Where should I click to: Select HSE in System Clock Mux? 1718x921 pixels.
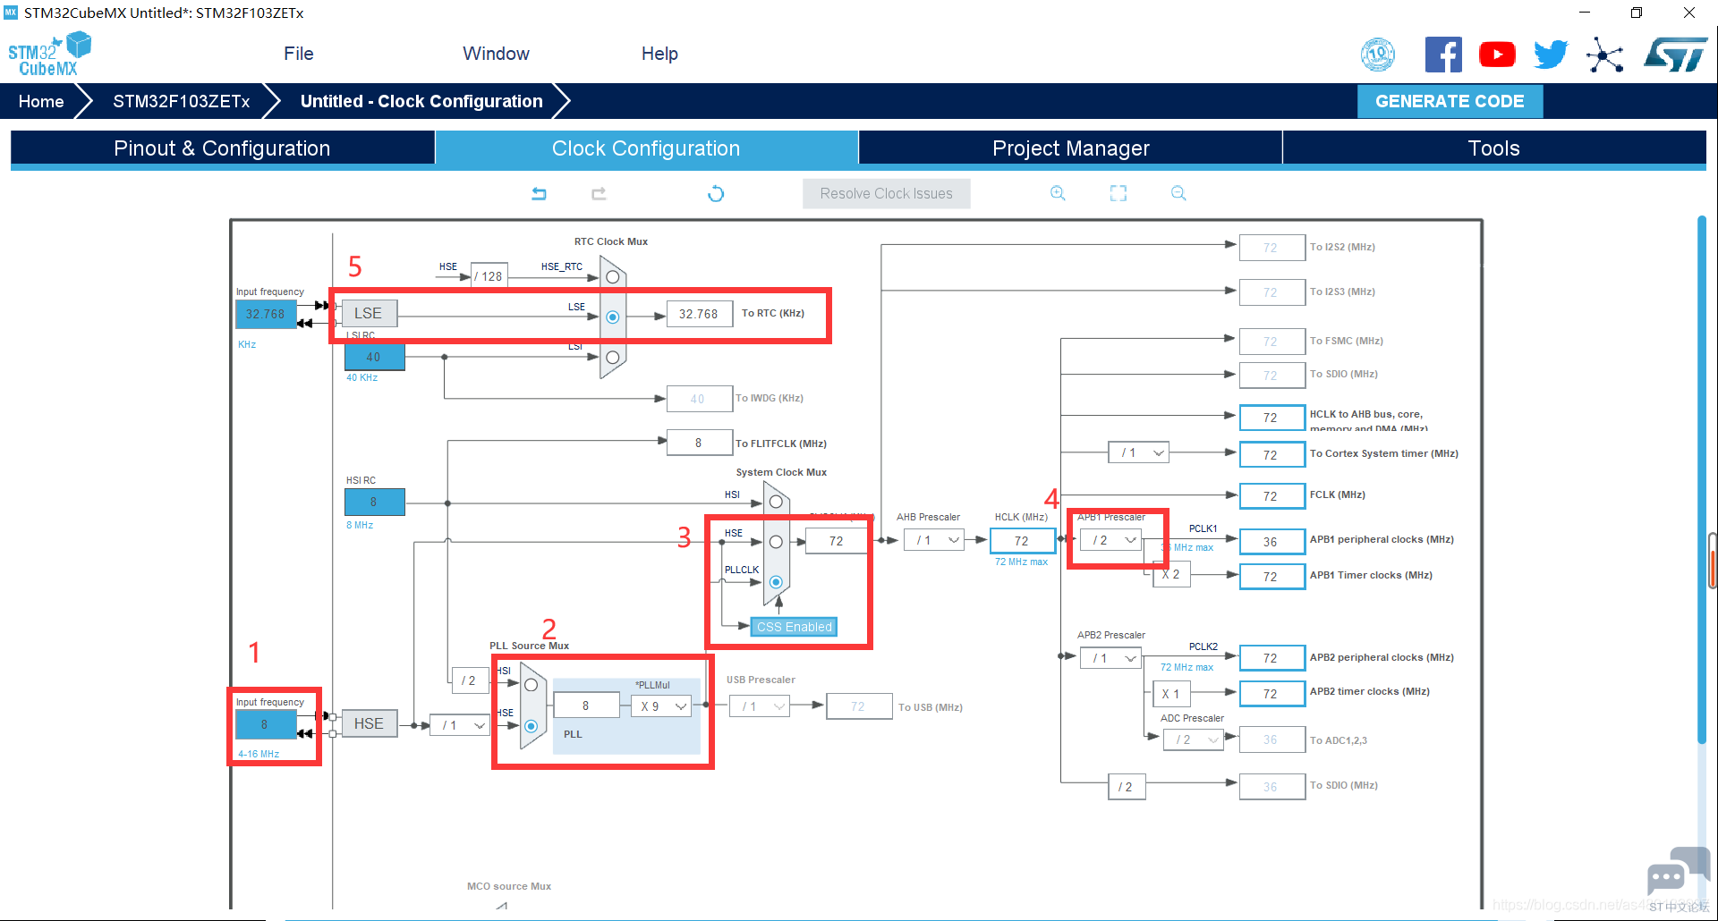[776, 542]
